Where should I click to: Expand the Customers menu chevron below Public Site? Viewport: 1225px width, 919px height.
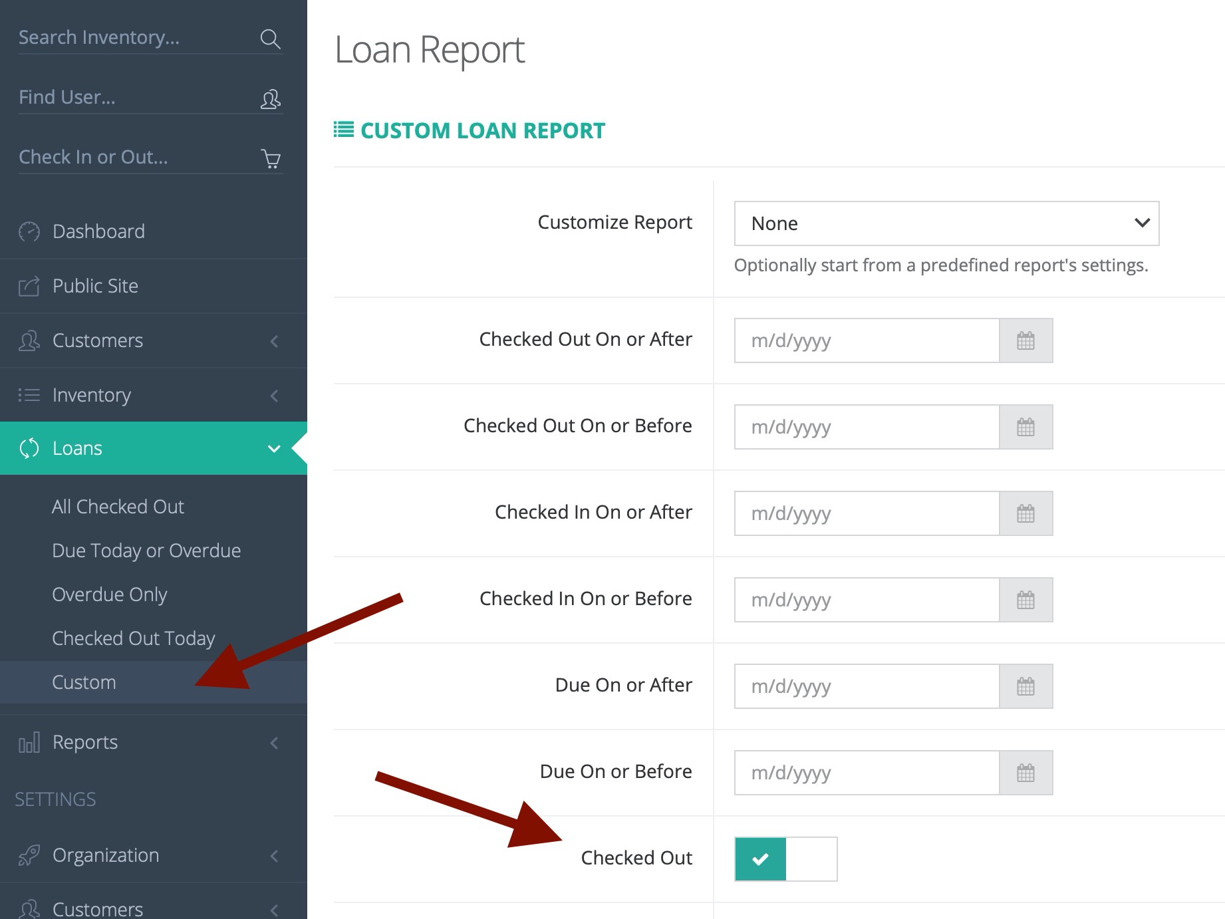click(x=274, y=341)
